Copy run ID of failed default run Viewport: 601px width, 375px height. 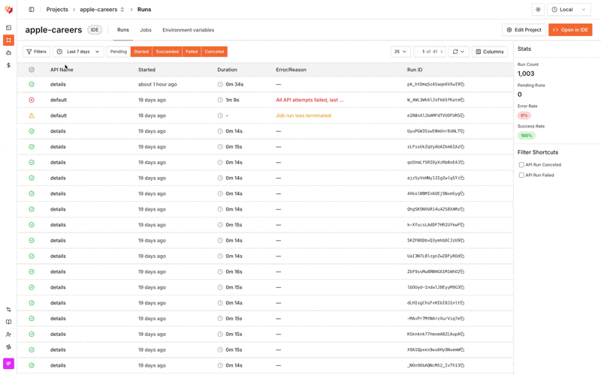click(462, 100)
